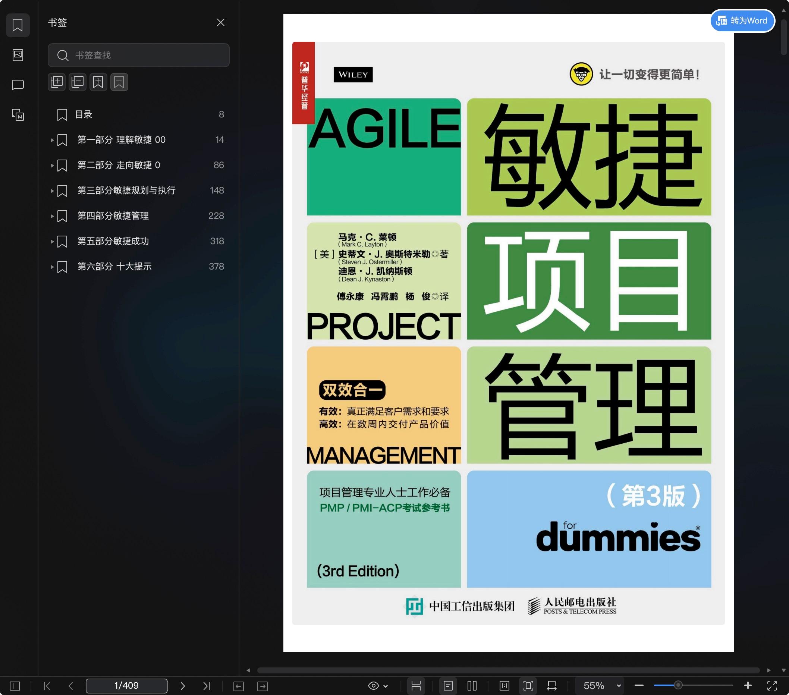
Task: Expand 第五部分敏捷成功 bookmark
Action: 52,242
